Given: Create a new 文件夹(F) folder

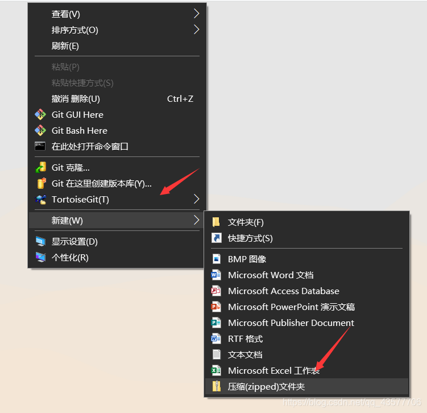Looking at the screenshot, I should (246, 222).
